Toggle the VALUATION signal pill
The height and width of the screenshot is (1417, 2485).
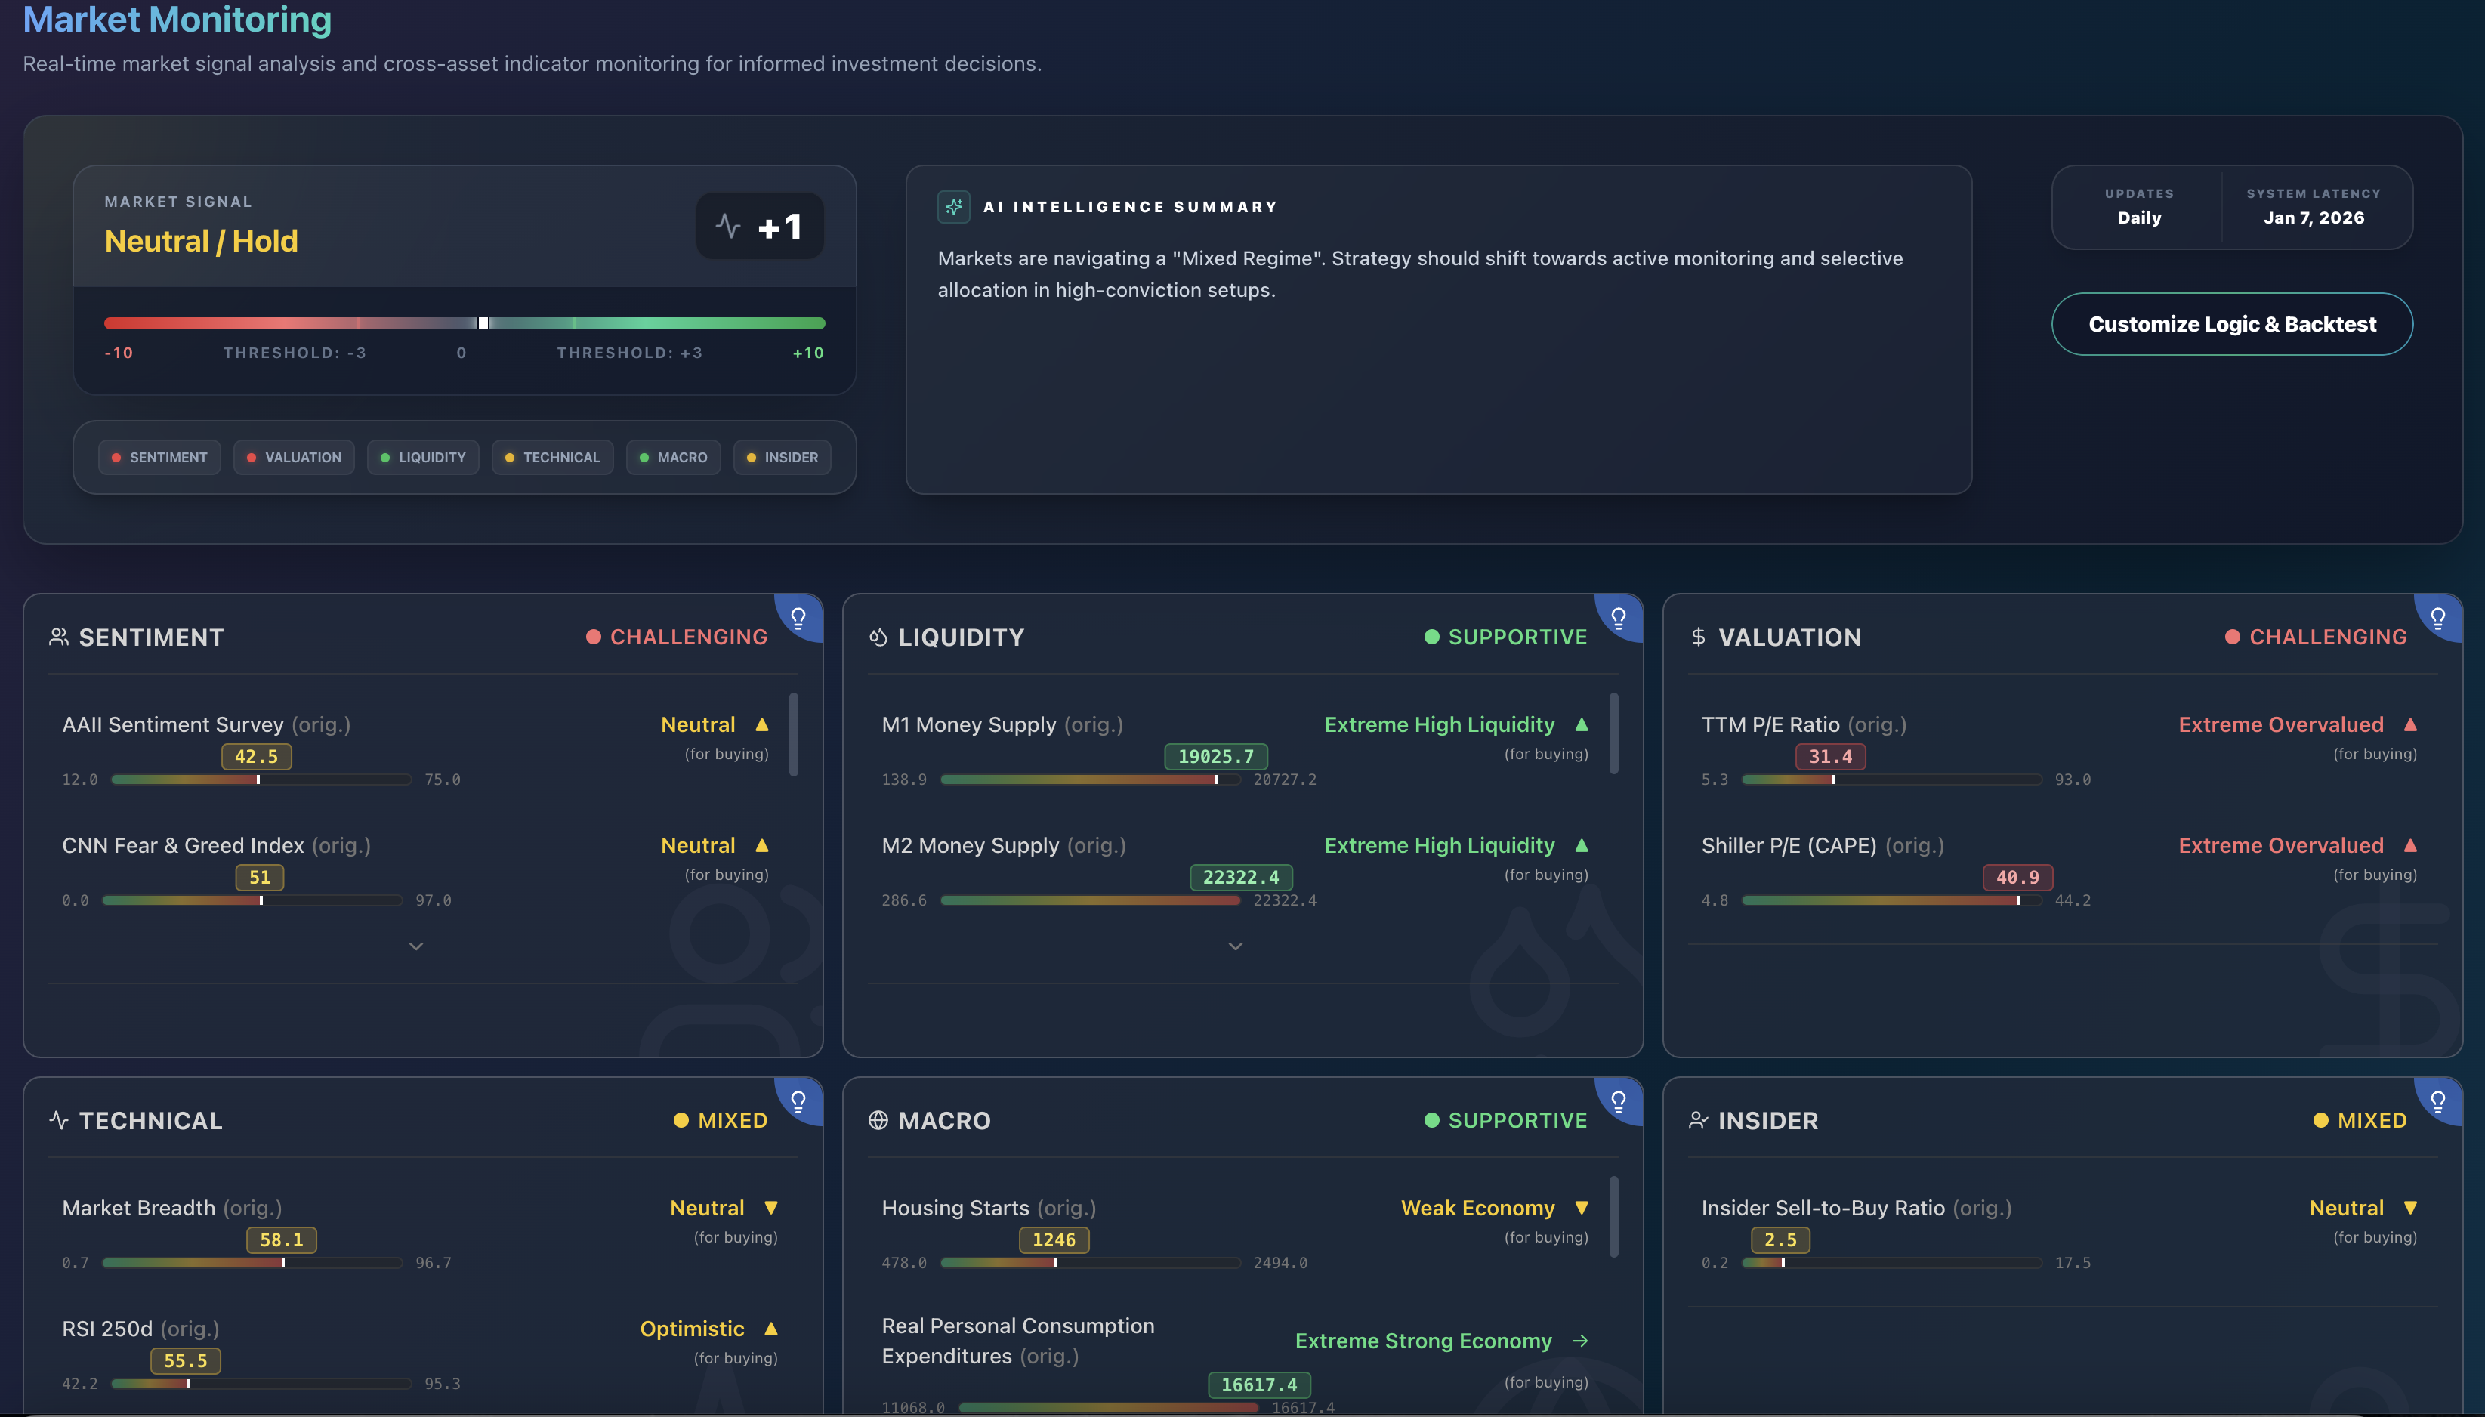tap(293, 458)
